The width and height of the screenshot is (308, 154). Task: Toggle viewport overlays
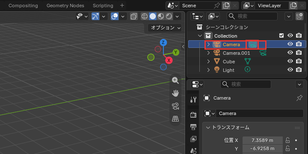pyautogui.click(x=115, y=17)
